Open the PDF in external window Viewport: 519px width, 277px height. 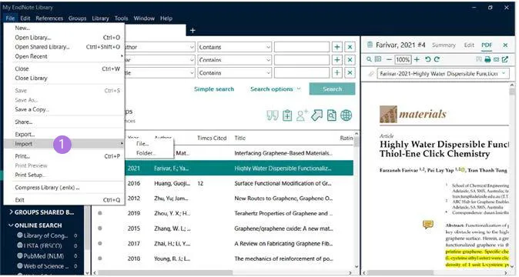505,59
